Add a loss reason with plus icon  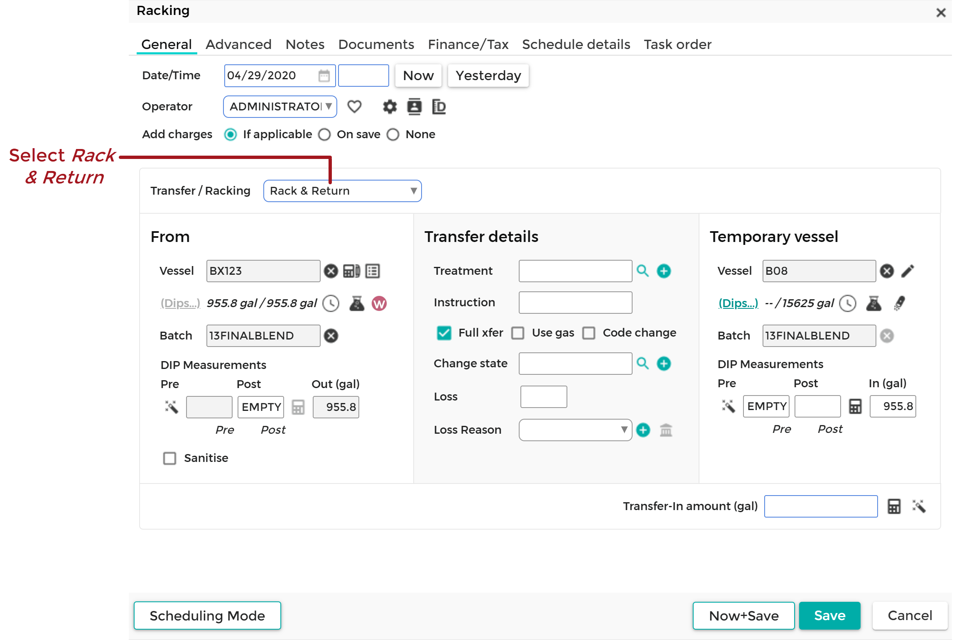point(643,430)
